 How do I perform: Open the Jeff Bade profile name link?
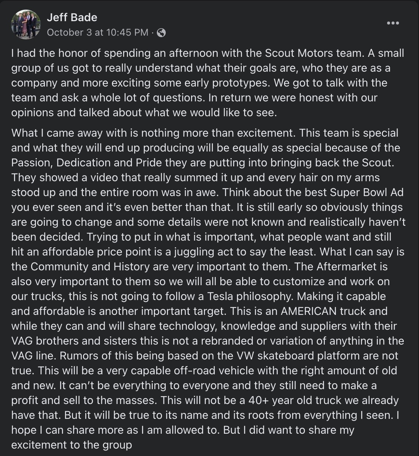[x=72, y=17]
